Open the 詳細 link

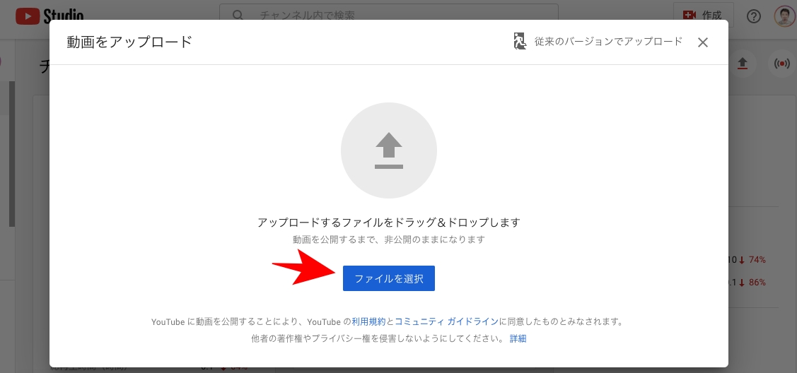[x=518, y=338]
